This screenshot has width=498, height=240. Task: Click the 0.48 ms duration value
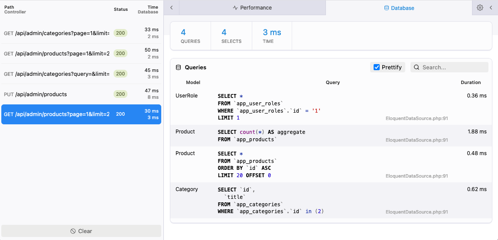[477, 153]
